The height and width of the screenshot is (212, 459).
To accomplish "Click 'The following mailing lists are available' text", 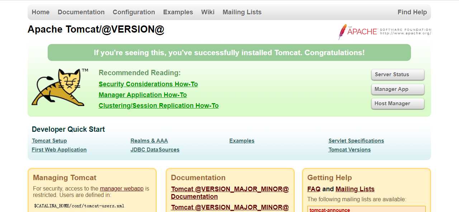I will pyautogui.click(x=357, y=199).
